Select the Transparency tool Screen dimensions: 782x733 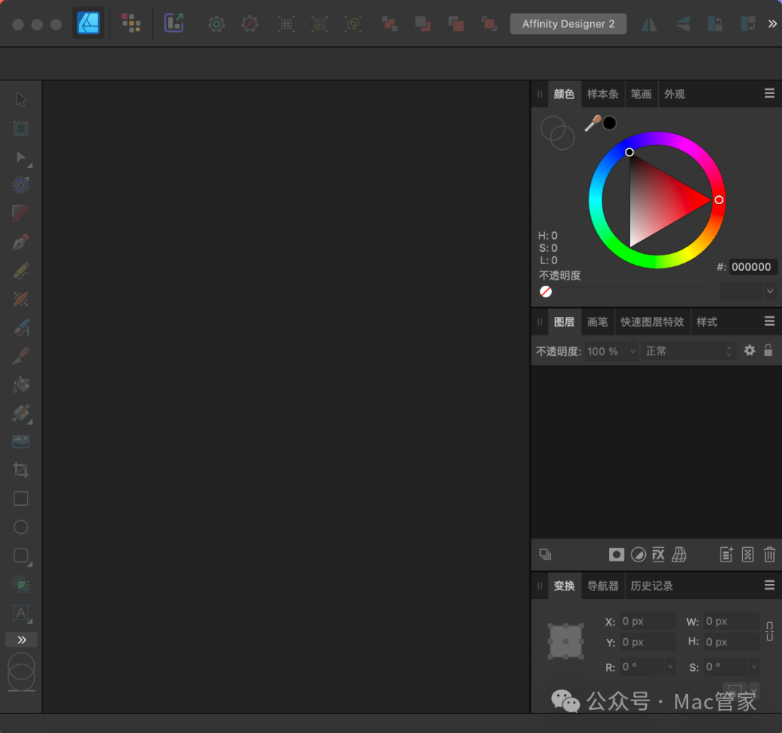coord(21,413)
